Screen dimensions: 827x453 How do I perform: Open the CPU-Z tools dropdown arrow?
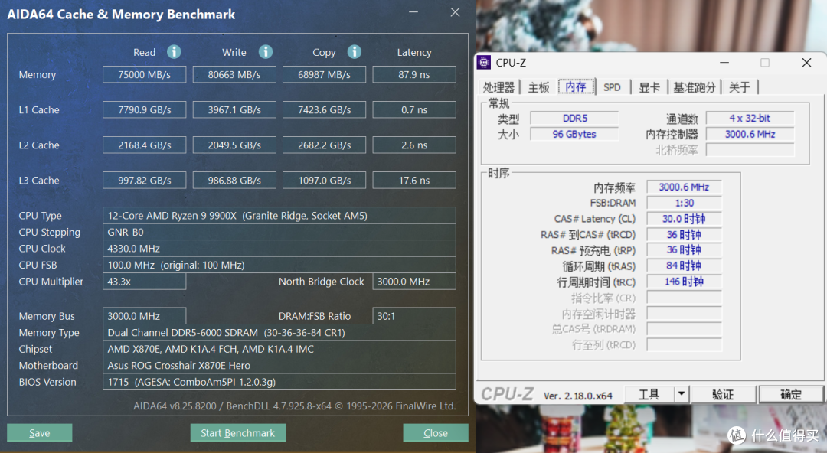pyautogui.click(x=682, y=394)
